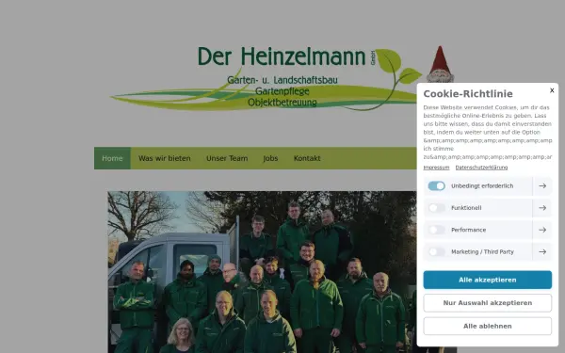Click Nur Auswahl akzeptieren button
565x353 pixels.
click(x=487, y=303)
